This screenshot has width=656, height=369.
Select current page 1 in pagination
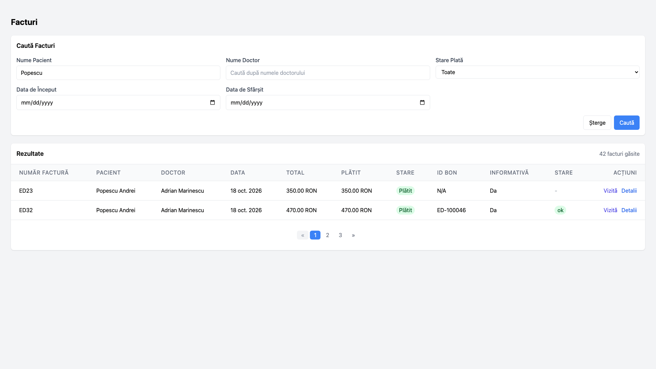(315, 235)
